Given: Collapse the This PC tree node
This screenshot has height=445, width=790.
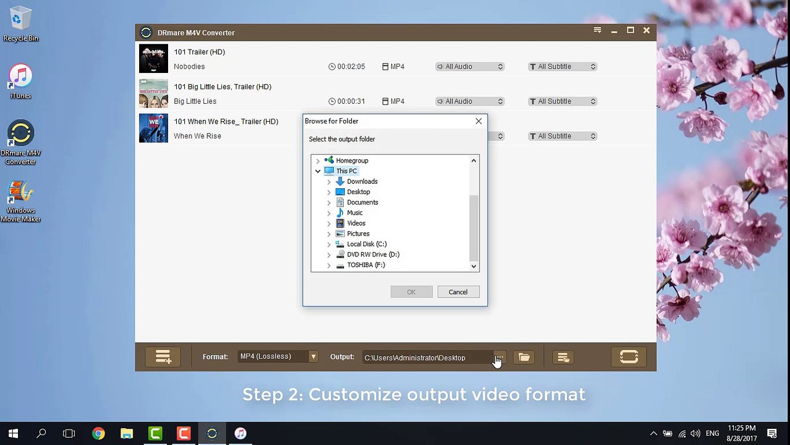Looking at the screenshot, I should pos(318,171).
